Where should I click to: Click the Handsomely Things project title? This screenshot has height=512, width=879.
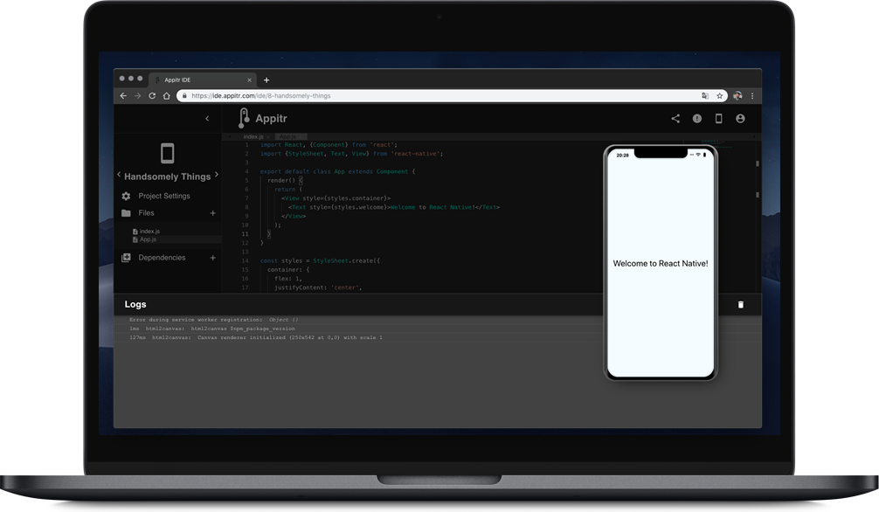168,176
